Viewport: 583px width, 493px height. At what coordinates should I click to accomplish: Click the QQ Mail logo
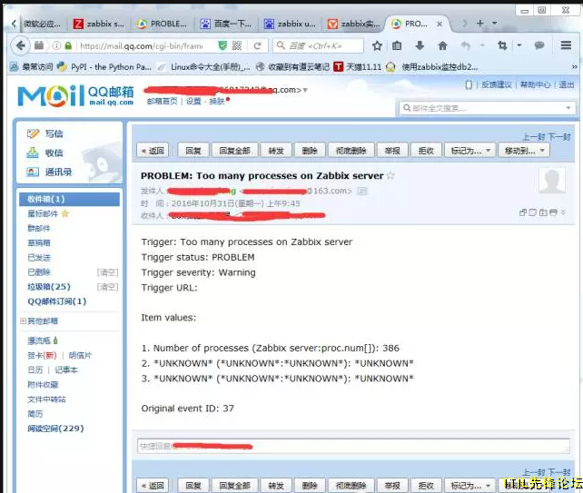75,95
